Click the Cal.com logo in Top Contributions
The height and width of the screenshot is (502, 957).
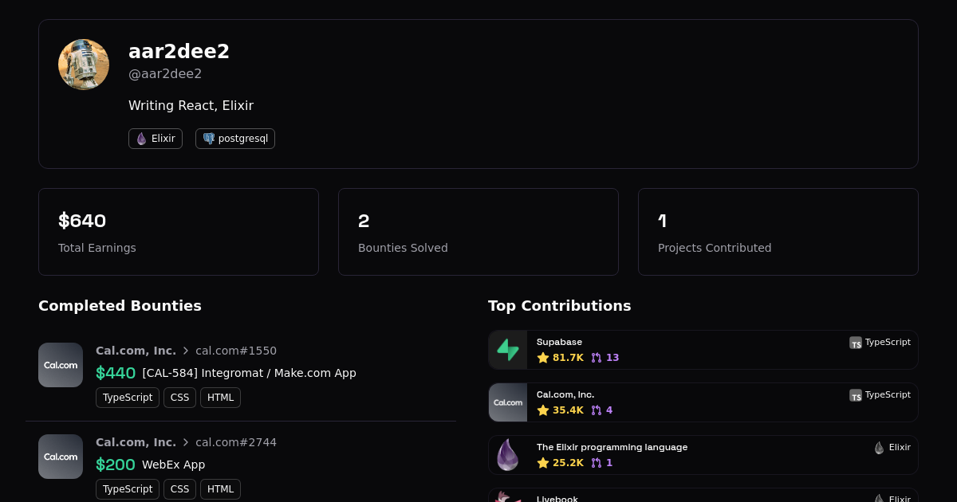pos(508,402)
